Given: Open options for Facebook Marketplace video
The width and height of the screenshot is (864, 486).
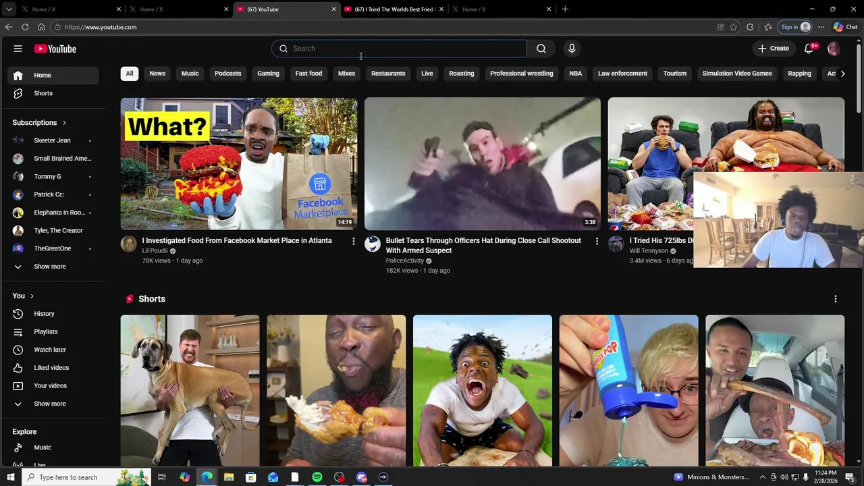Looking at the screenshot, I should pos(353,241).
